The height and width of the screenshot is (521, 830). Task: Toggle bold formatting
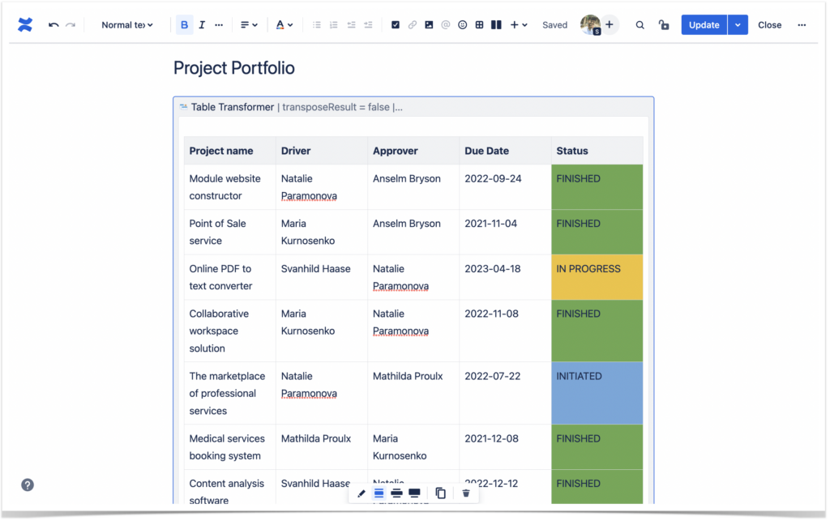[x=184, y=24]
